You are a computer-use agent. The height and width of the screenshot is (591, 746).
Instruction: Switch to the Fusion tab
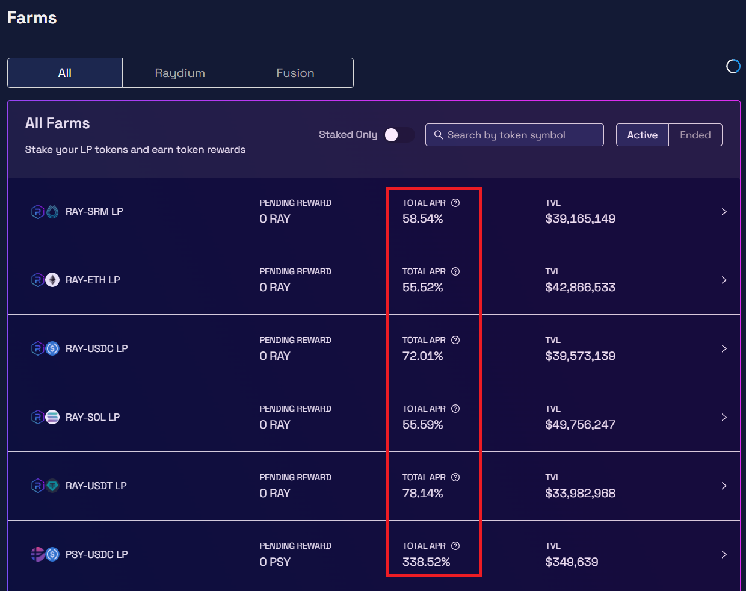coord(295,73)
